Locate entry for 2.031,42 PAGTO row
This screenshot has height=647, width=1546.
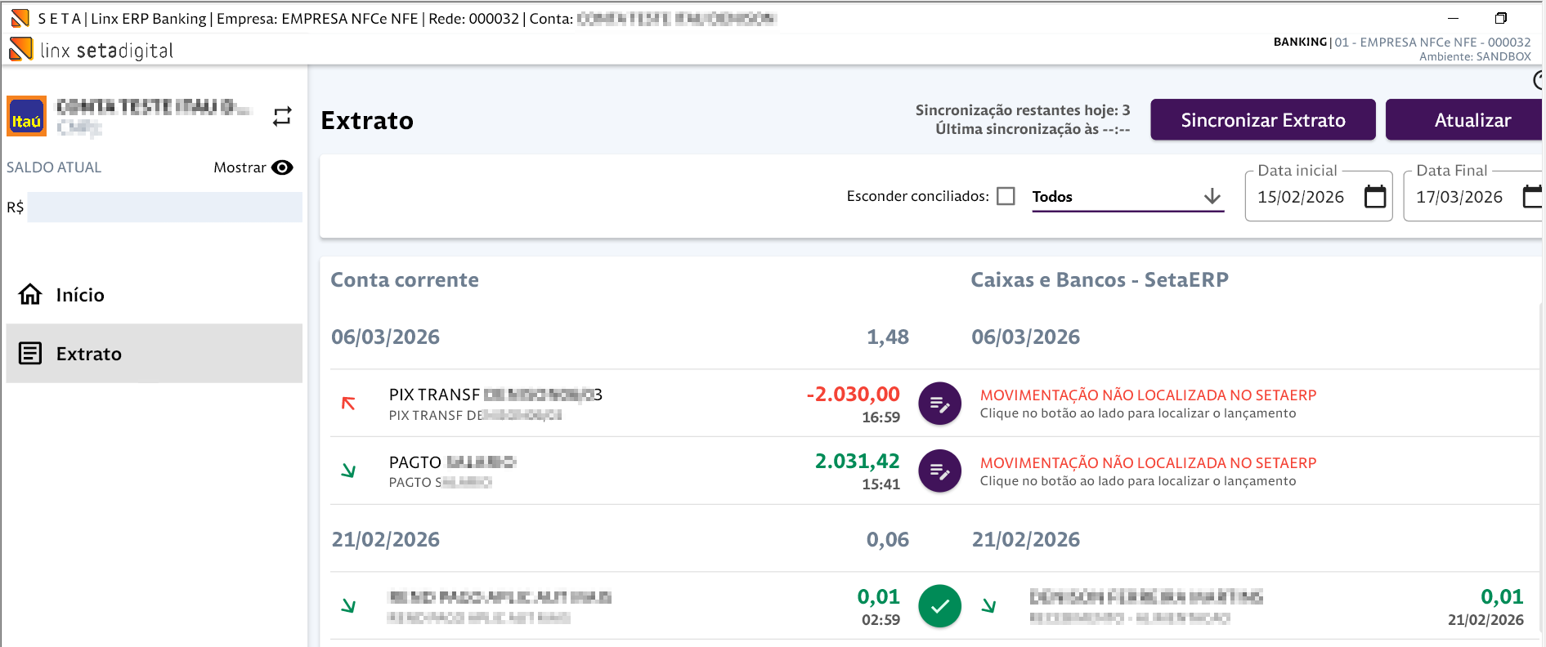coord(939,471)
